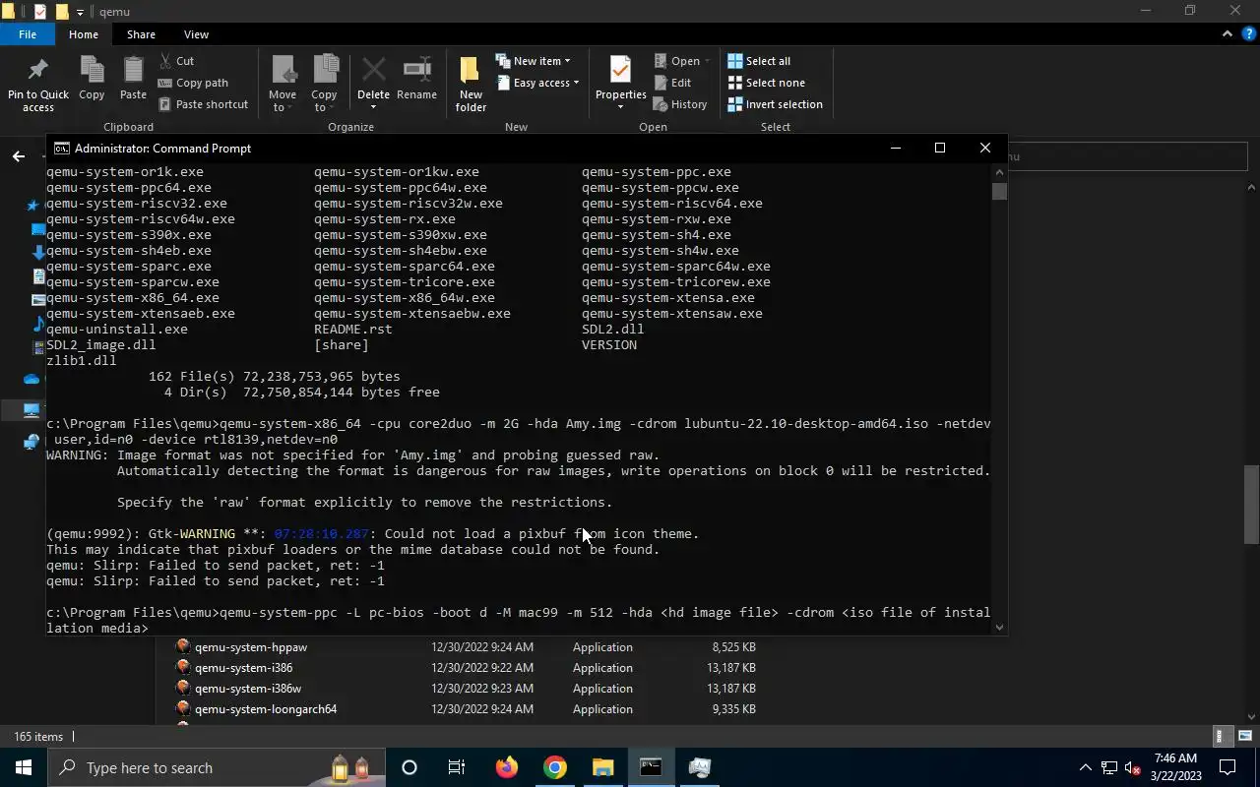The image size is (1260, 787).
Task: Click Command Prompt scrollbar down arrow
Action: coord(1000,627)
